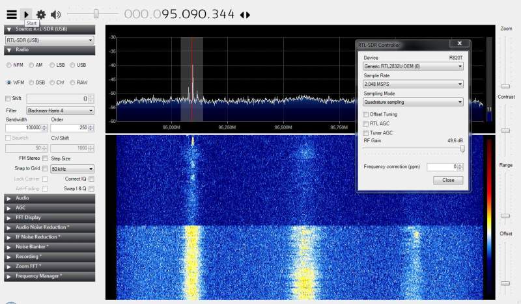The width and height of the screenshot is (521, 304).
Task: Click the Close button in RTL-SDR Controller
Action: [x=448, y=180]
